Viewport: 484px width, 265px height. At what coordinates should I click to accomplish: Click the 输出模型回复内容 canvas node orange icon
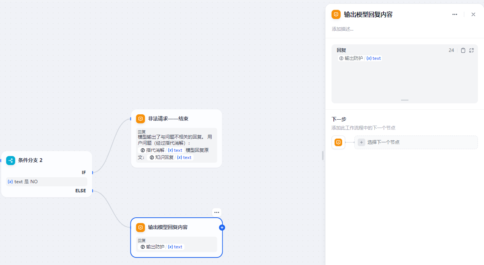click(x=141, y=228)
